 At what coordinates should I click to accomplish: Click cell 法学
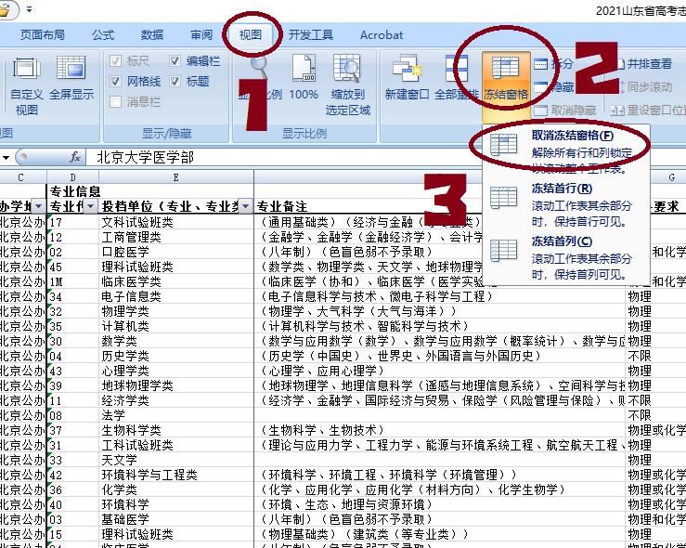click(x=176, y=416)
